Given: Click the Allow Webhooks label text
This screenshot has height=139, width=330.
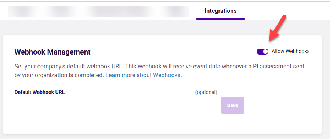Looking at the screenshot, I should [x=290, y=51].
